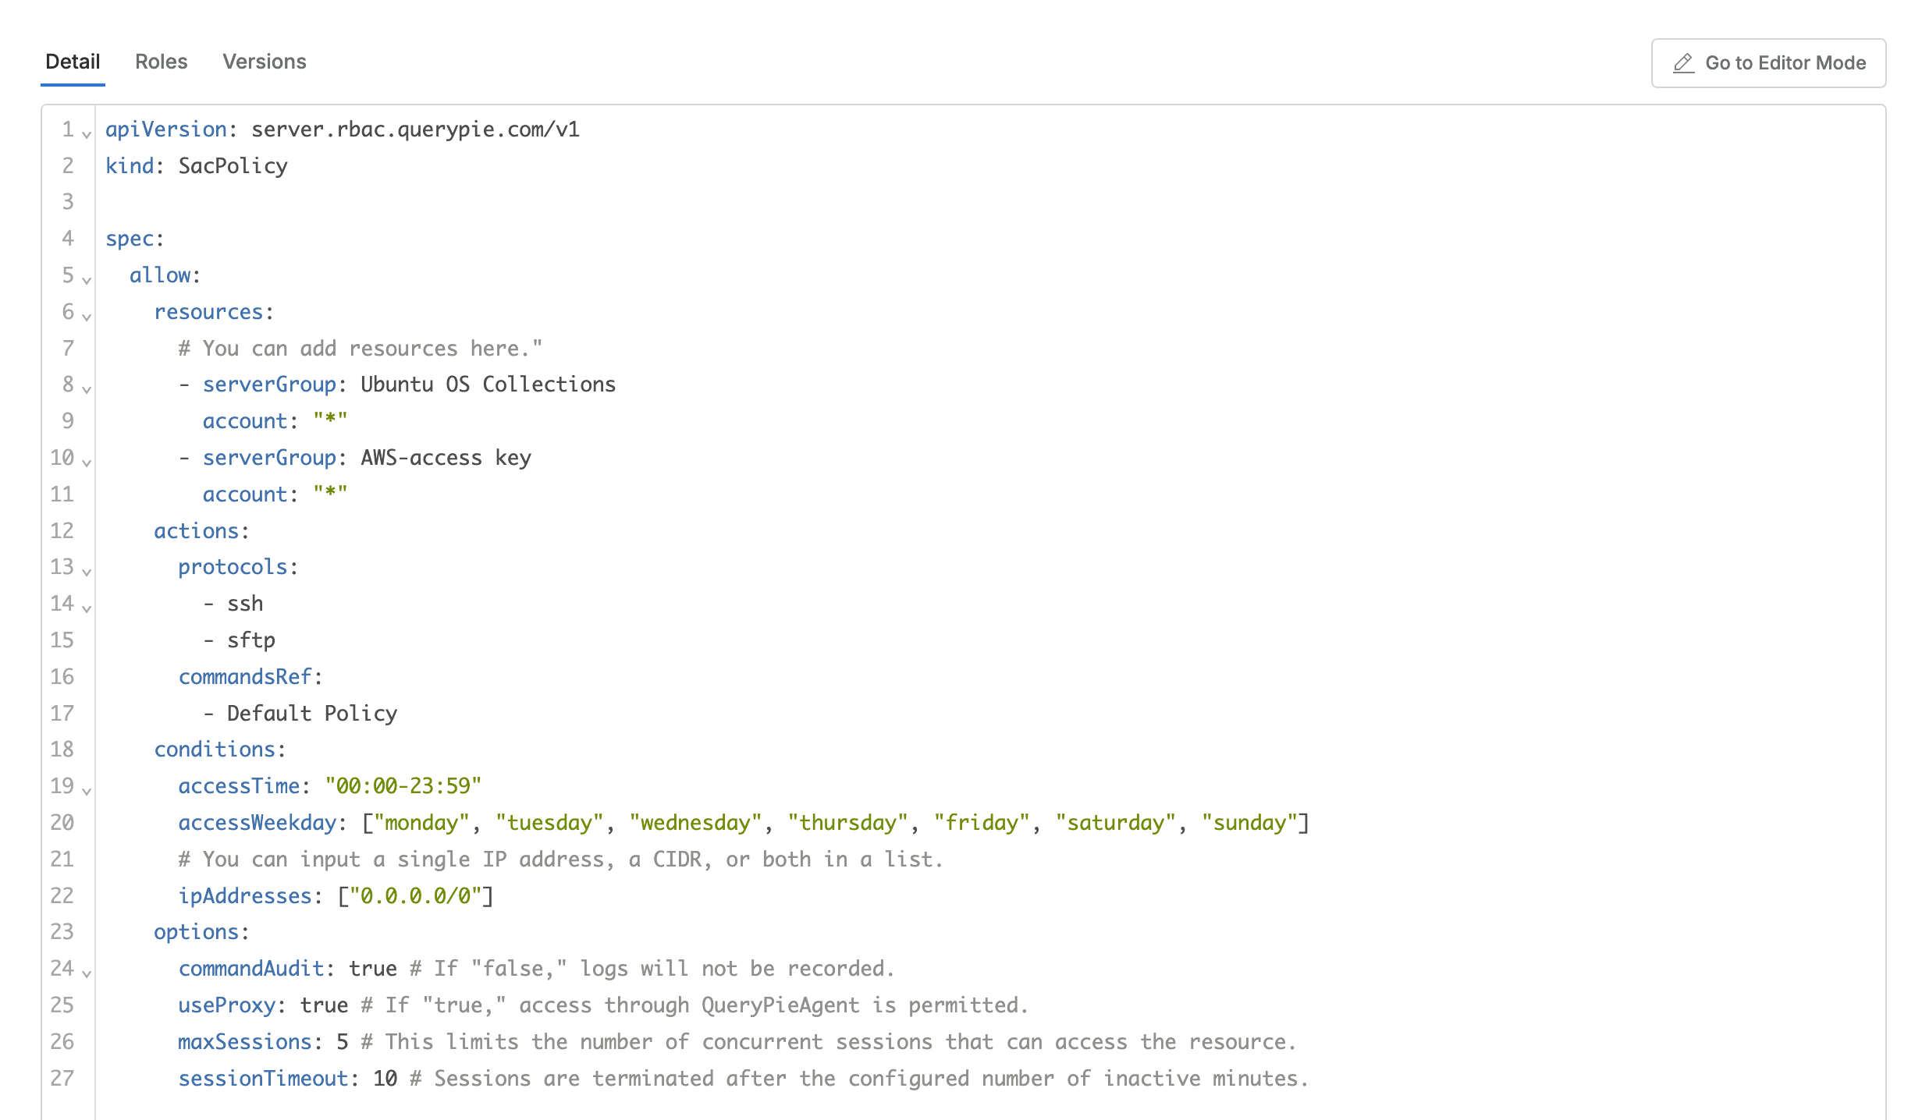Select line number 12 in the gutter
Image resolution: width=1929 pixels, height=1120 pixels.
coord(62,530)
